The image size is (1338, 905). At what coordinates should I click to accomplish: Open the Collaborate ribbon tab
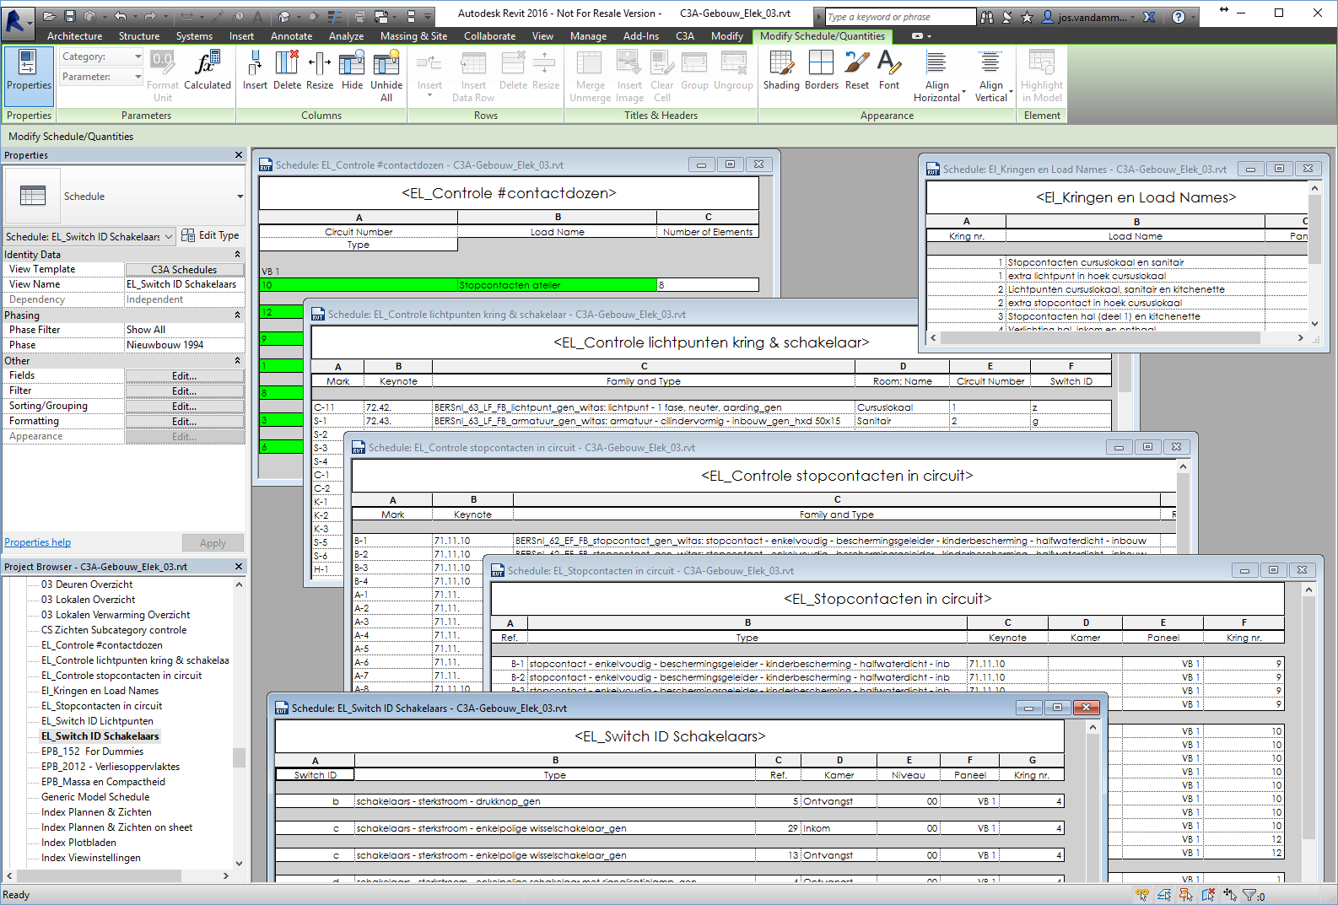489,36
